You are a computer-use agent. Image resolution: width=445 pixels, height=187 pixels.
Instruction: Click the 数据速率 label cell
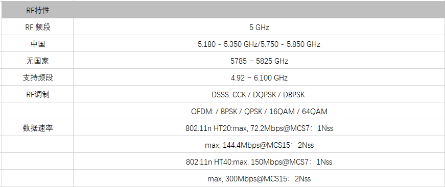coord(38,128)
